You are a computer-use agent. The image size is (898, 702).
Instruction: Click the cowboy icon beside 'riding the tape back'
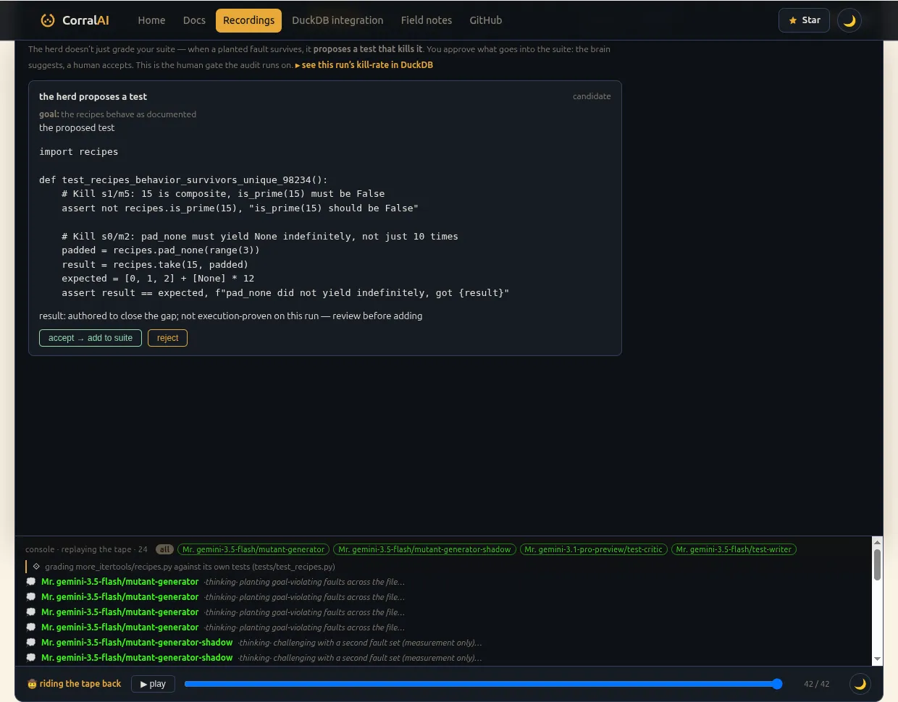click(x=32, y=684)
